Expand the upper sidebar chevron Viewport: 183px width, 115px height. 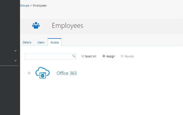point(15,51)
